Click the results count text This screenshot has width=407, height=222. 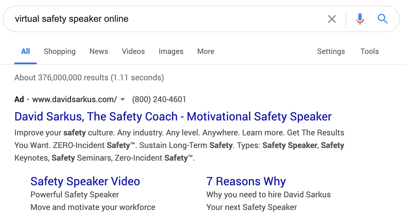point(89,77)
